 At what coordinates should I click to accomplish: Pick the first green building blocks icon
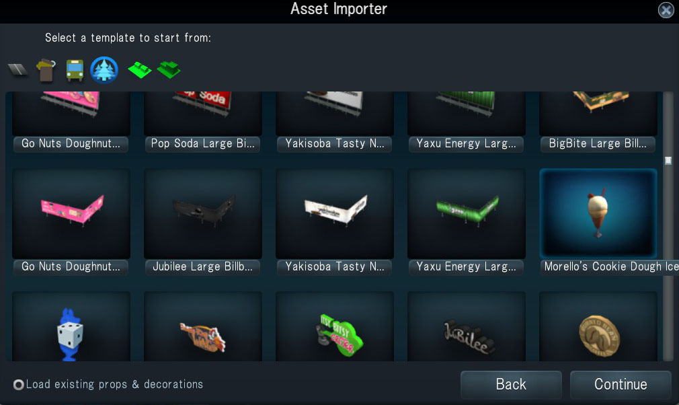click(139, 70)
